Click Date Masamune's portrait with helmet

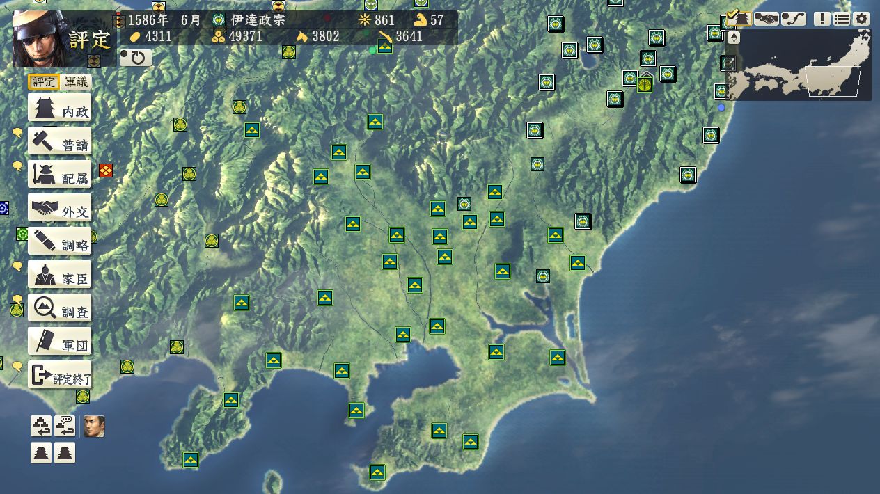40,38
